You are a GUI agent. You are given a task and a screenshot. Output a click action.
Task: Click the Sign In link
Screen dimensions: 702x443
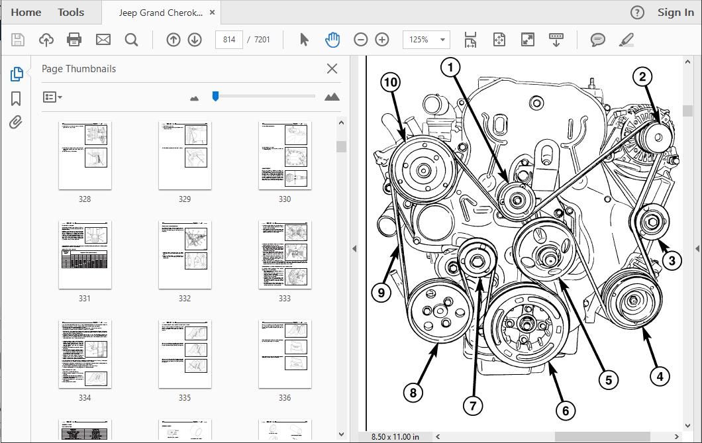click(676, 13)
